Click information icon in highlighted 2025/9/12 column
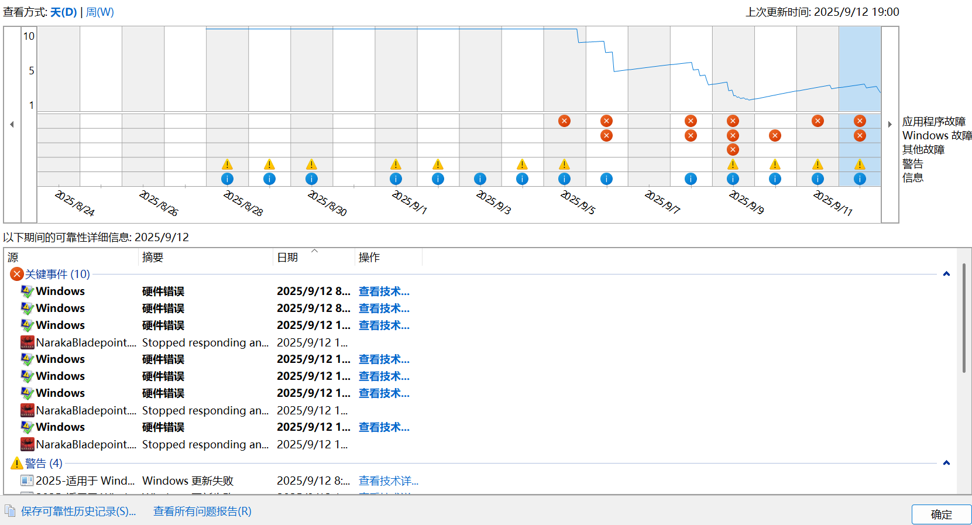The height and width of the screenshot is (525, 972). point(860,179)
